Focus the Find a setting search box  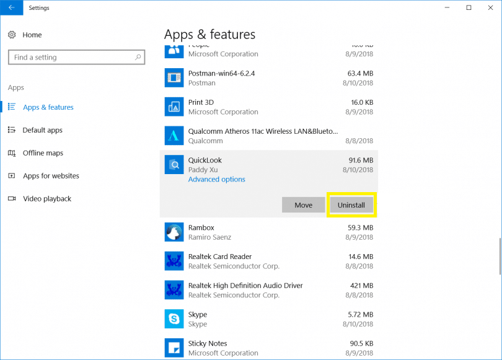tap(76, 57)
